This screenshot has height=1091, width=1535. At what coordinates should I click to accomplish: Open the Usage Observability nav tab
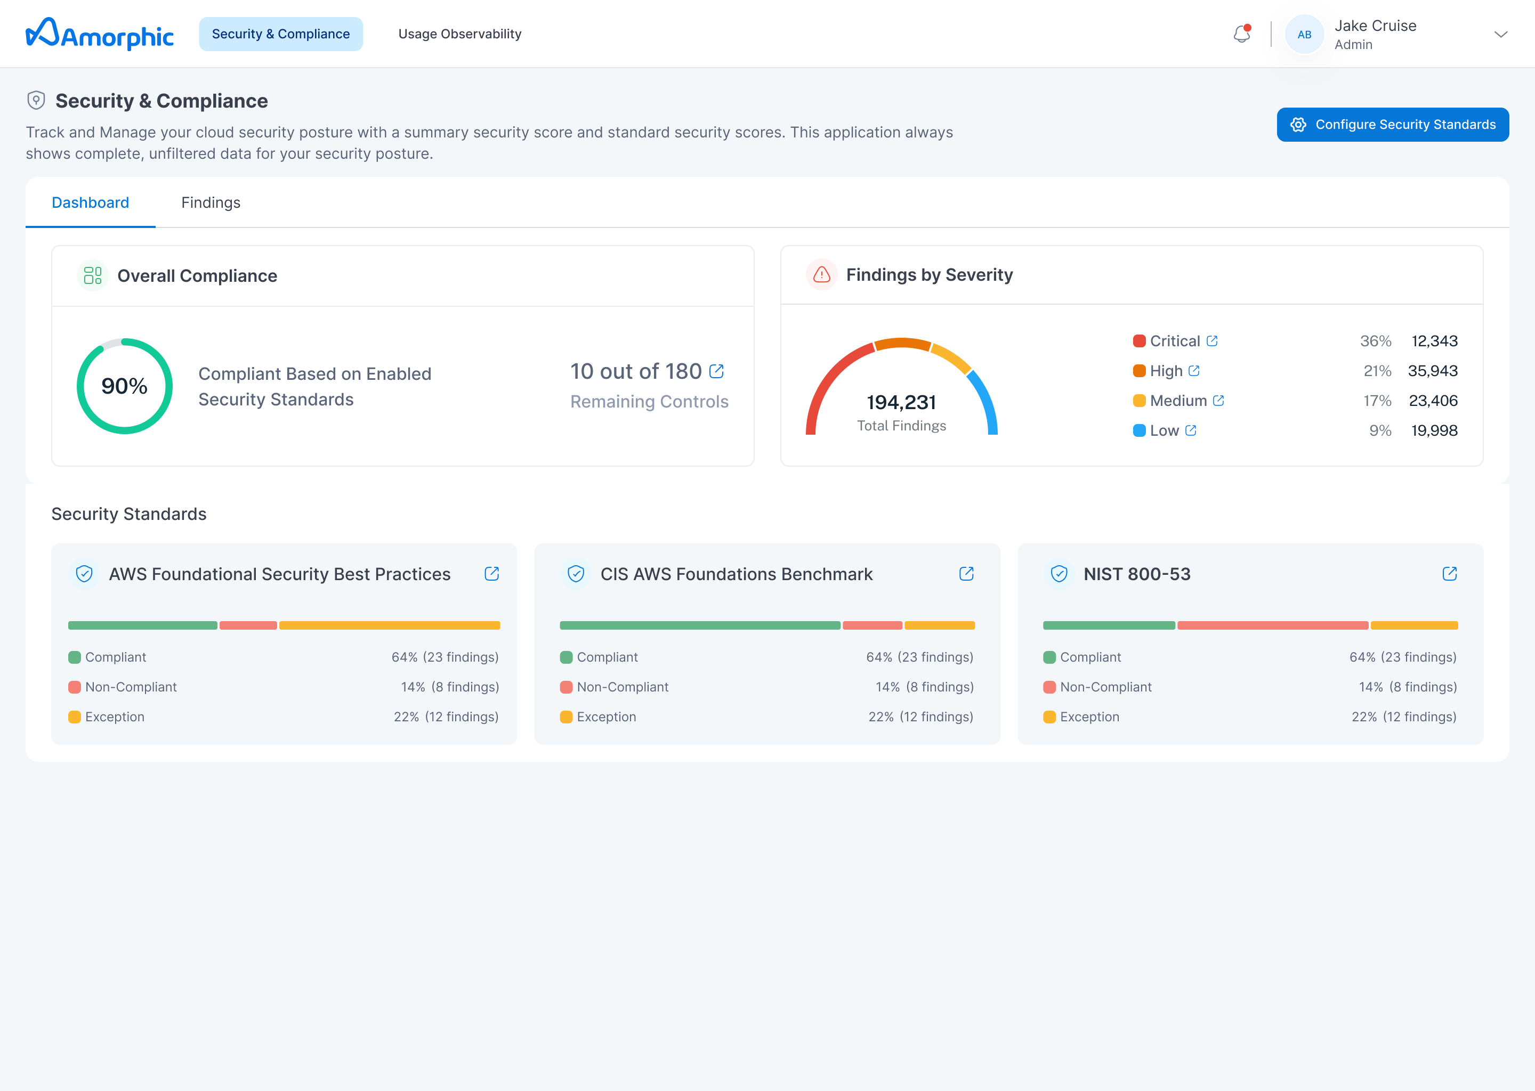(x=459, y=34)
